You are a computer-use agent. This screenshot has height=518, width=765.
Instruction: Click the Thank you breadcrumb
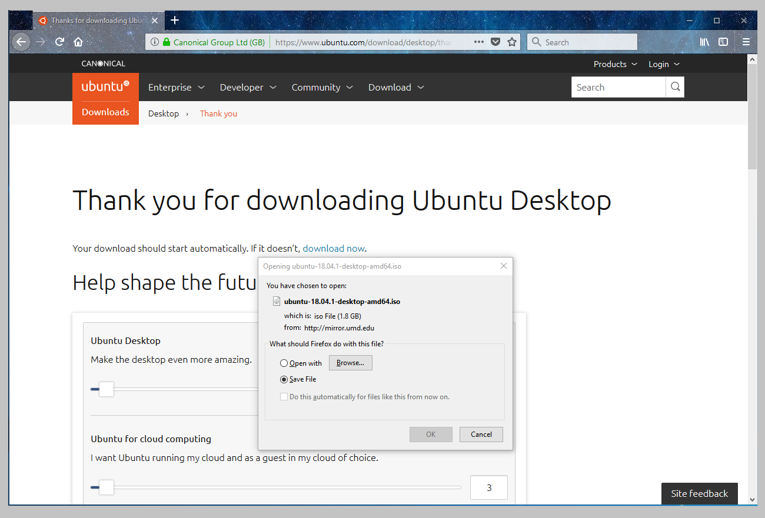click(x=218, y=113)
